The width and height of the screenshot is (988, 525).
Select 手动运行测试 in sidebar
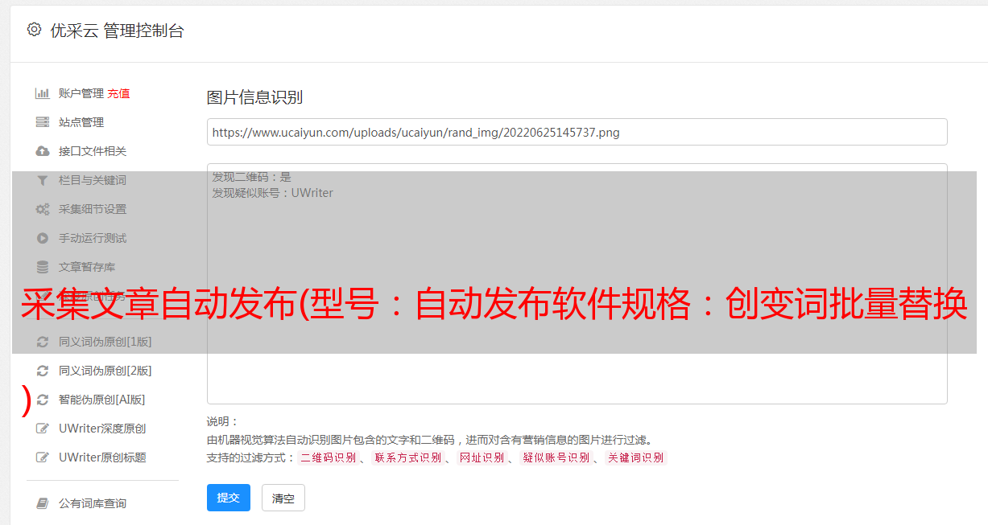click(93, 238)
